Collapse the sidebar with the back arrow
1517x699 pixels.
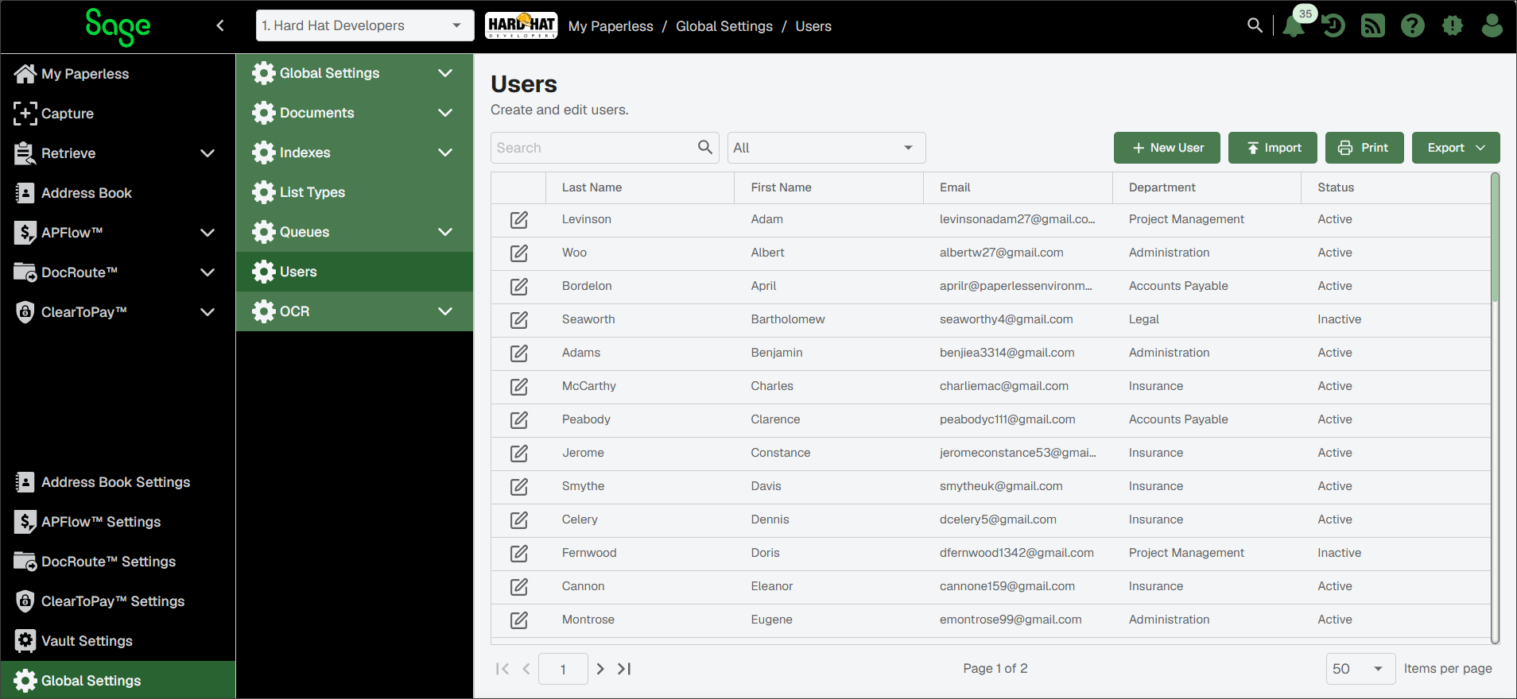(220, 25)
